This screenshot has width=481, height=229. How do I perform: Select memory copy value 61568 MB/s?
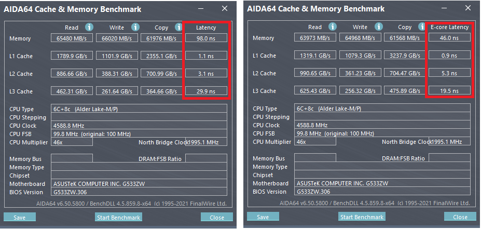(405, 37)
